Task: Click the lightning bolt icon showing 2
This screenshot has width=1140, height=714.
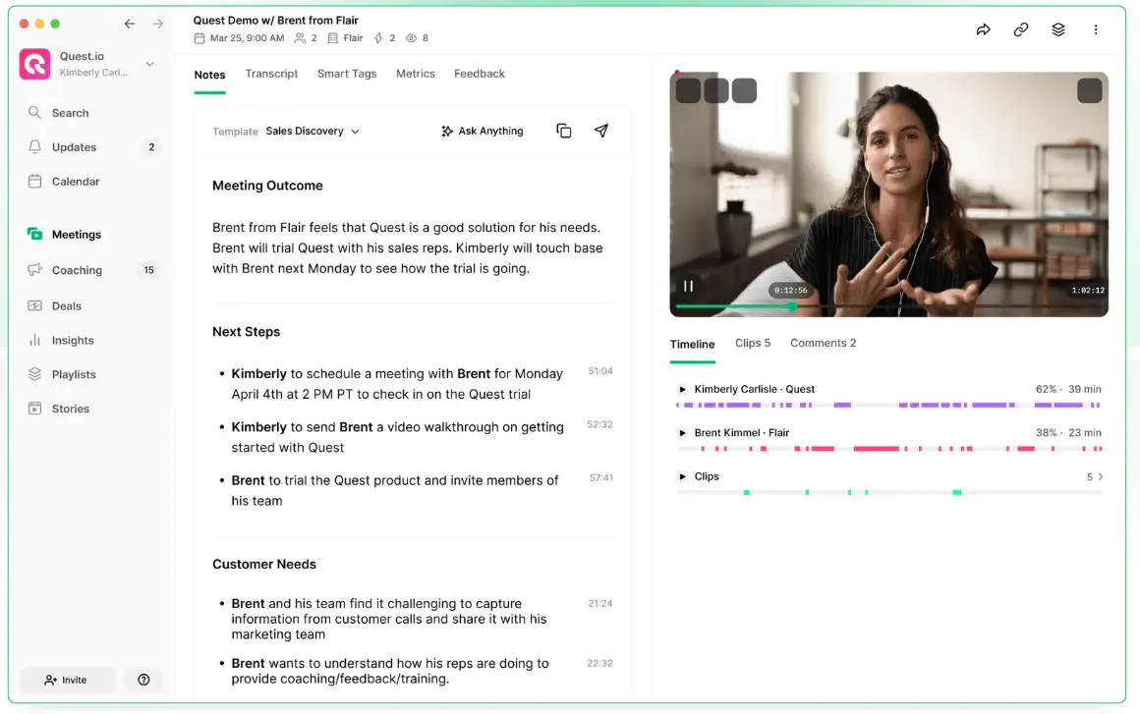Action: [378, 37]
